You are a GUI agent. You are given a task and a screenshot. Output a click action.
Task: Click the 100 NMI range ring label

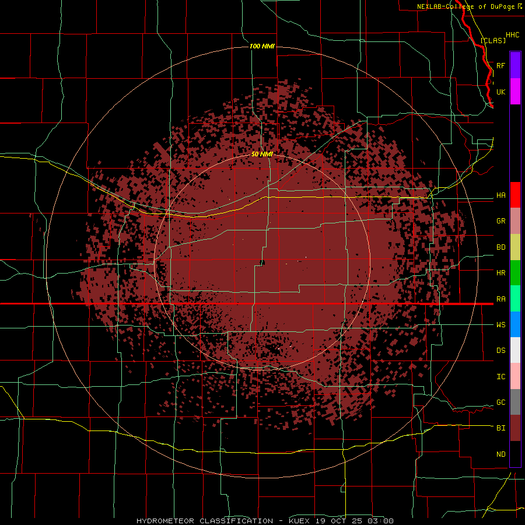262,46
